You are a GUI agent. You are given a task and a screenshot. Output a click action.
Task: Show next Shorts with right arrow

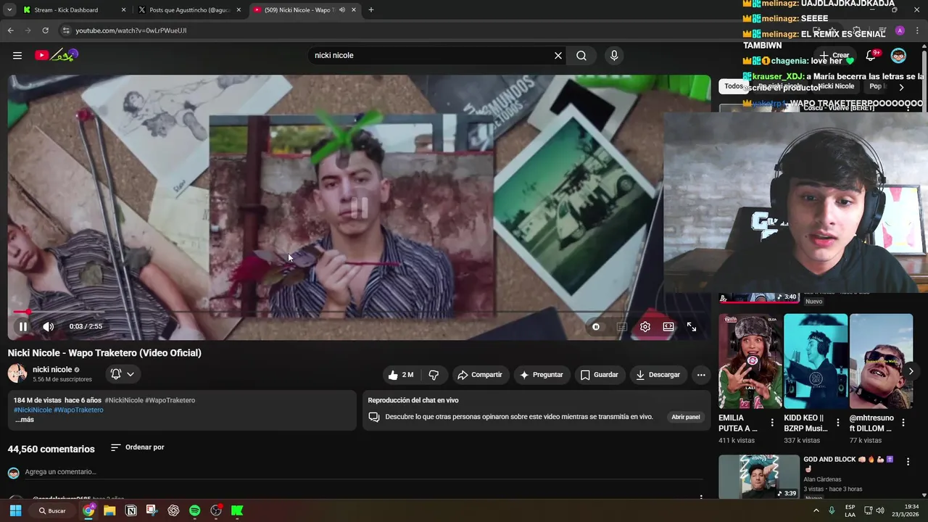(x=911, y=371)
